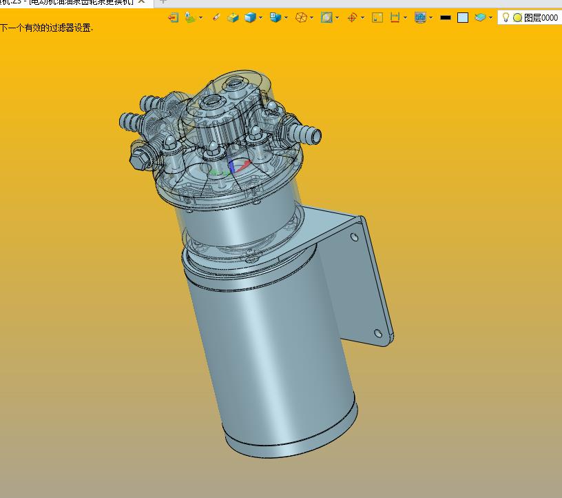Select the brush/erase tool icon
This screenshot has width=562, height=498.
(x=216, y=17)
